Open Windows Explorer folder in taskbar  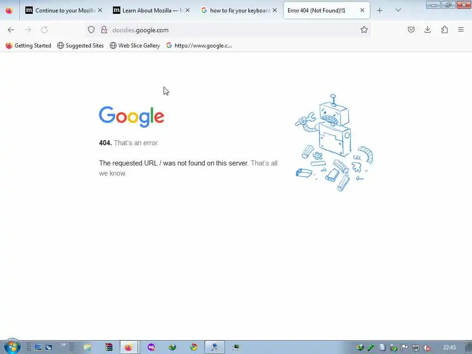pyautogui.click(x=88, y=348)
